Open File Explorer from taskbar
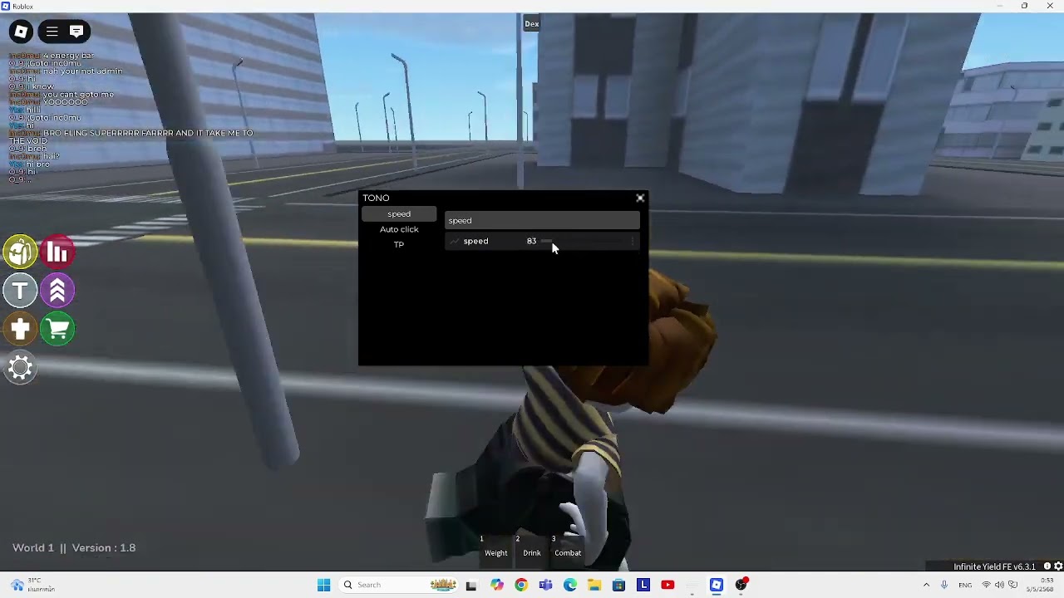Screen dimensions: 1064x598 594,585
